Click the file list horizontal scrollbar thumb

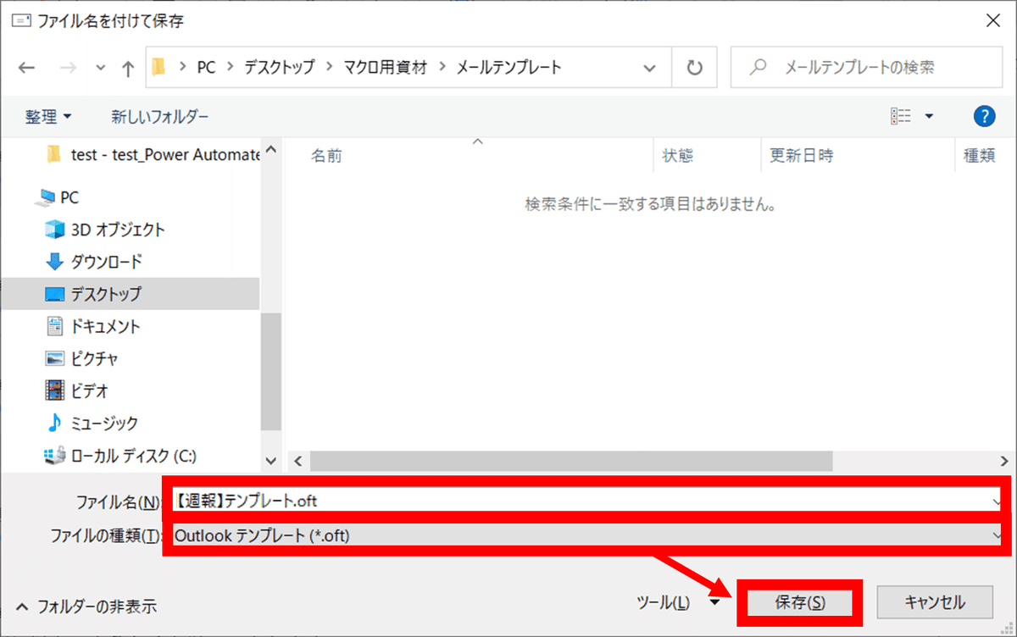[571, 460]
